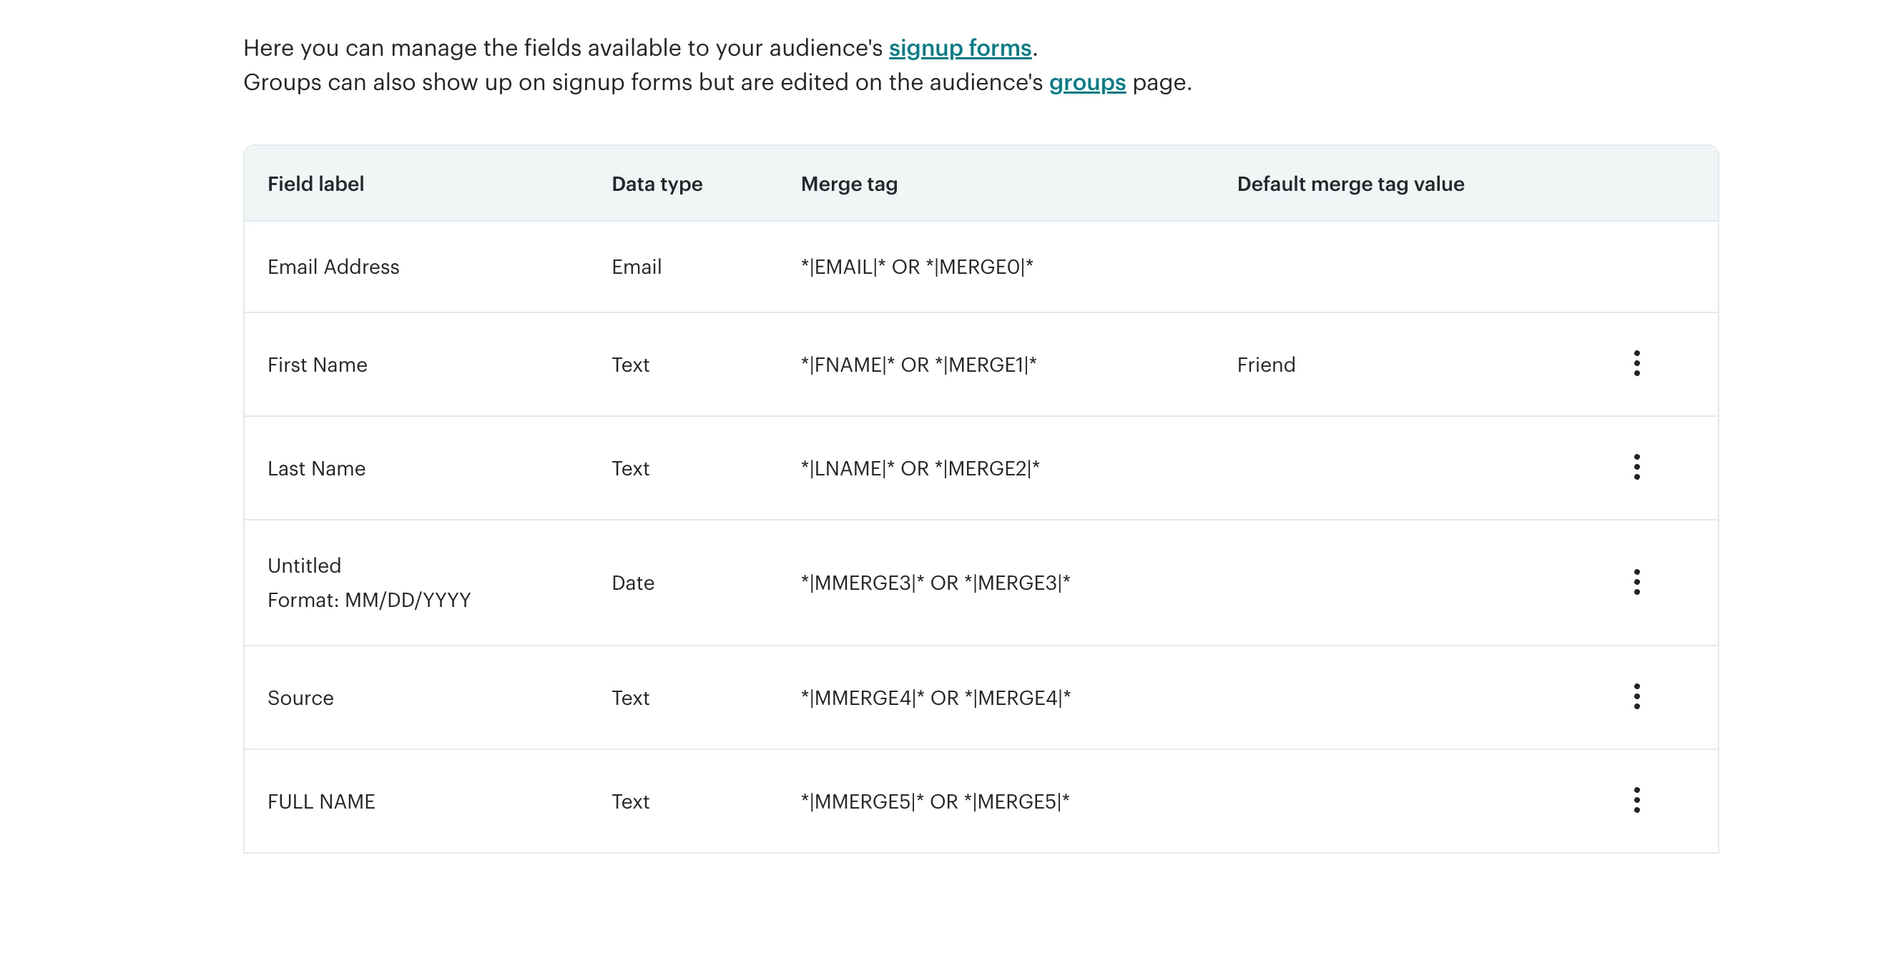This screenshot has width=1891, height=958.
Task: Open three-dot menu for FULL NAME field
Action: coord(1636,800)
